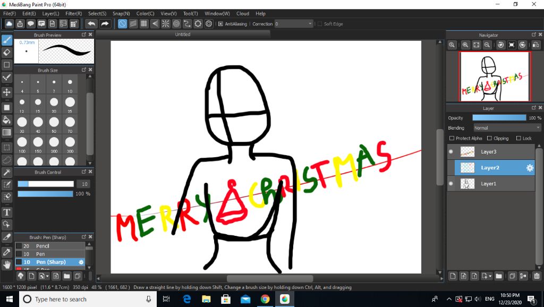Toggle the AntiAliasing checkbox
The image size is (544, 307).
click(x=220, y=24)
